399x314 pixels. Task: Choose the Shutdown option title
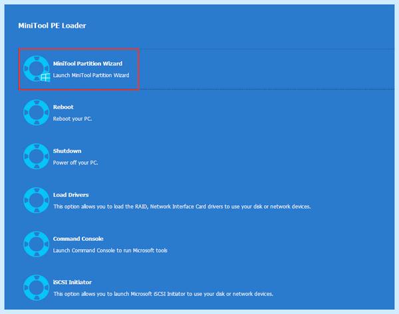[x=67, y=151]
